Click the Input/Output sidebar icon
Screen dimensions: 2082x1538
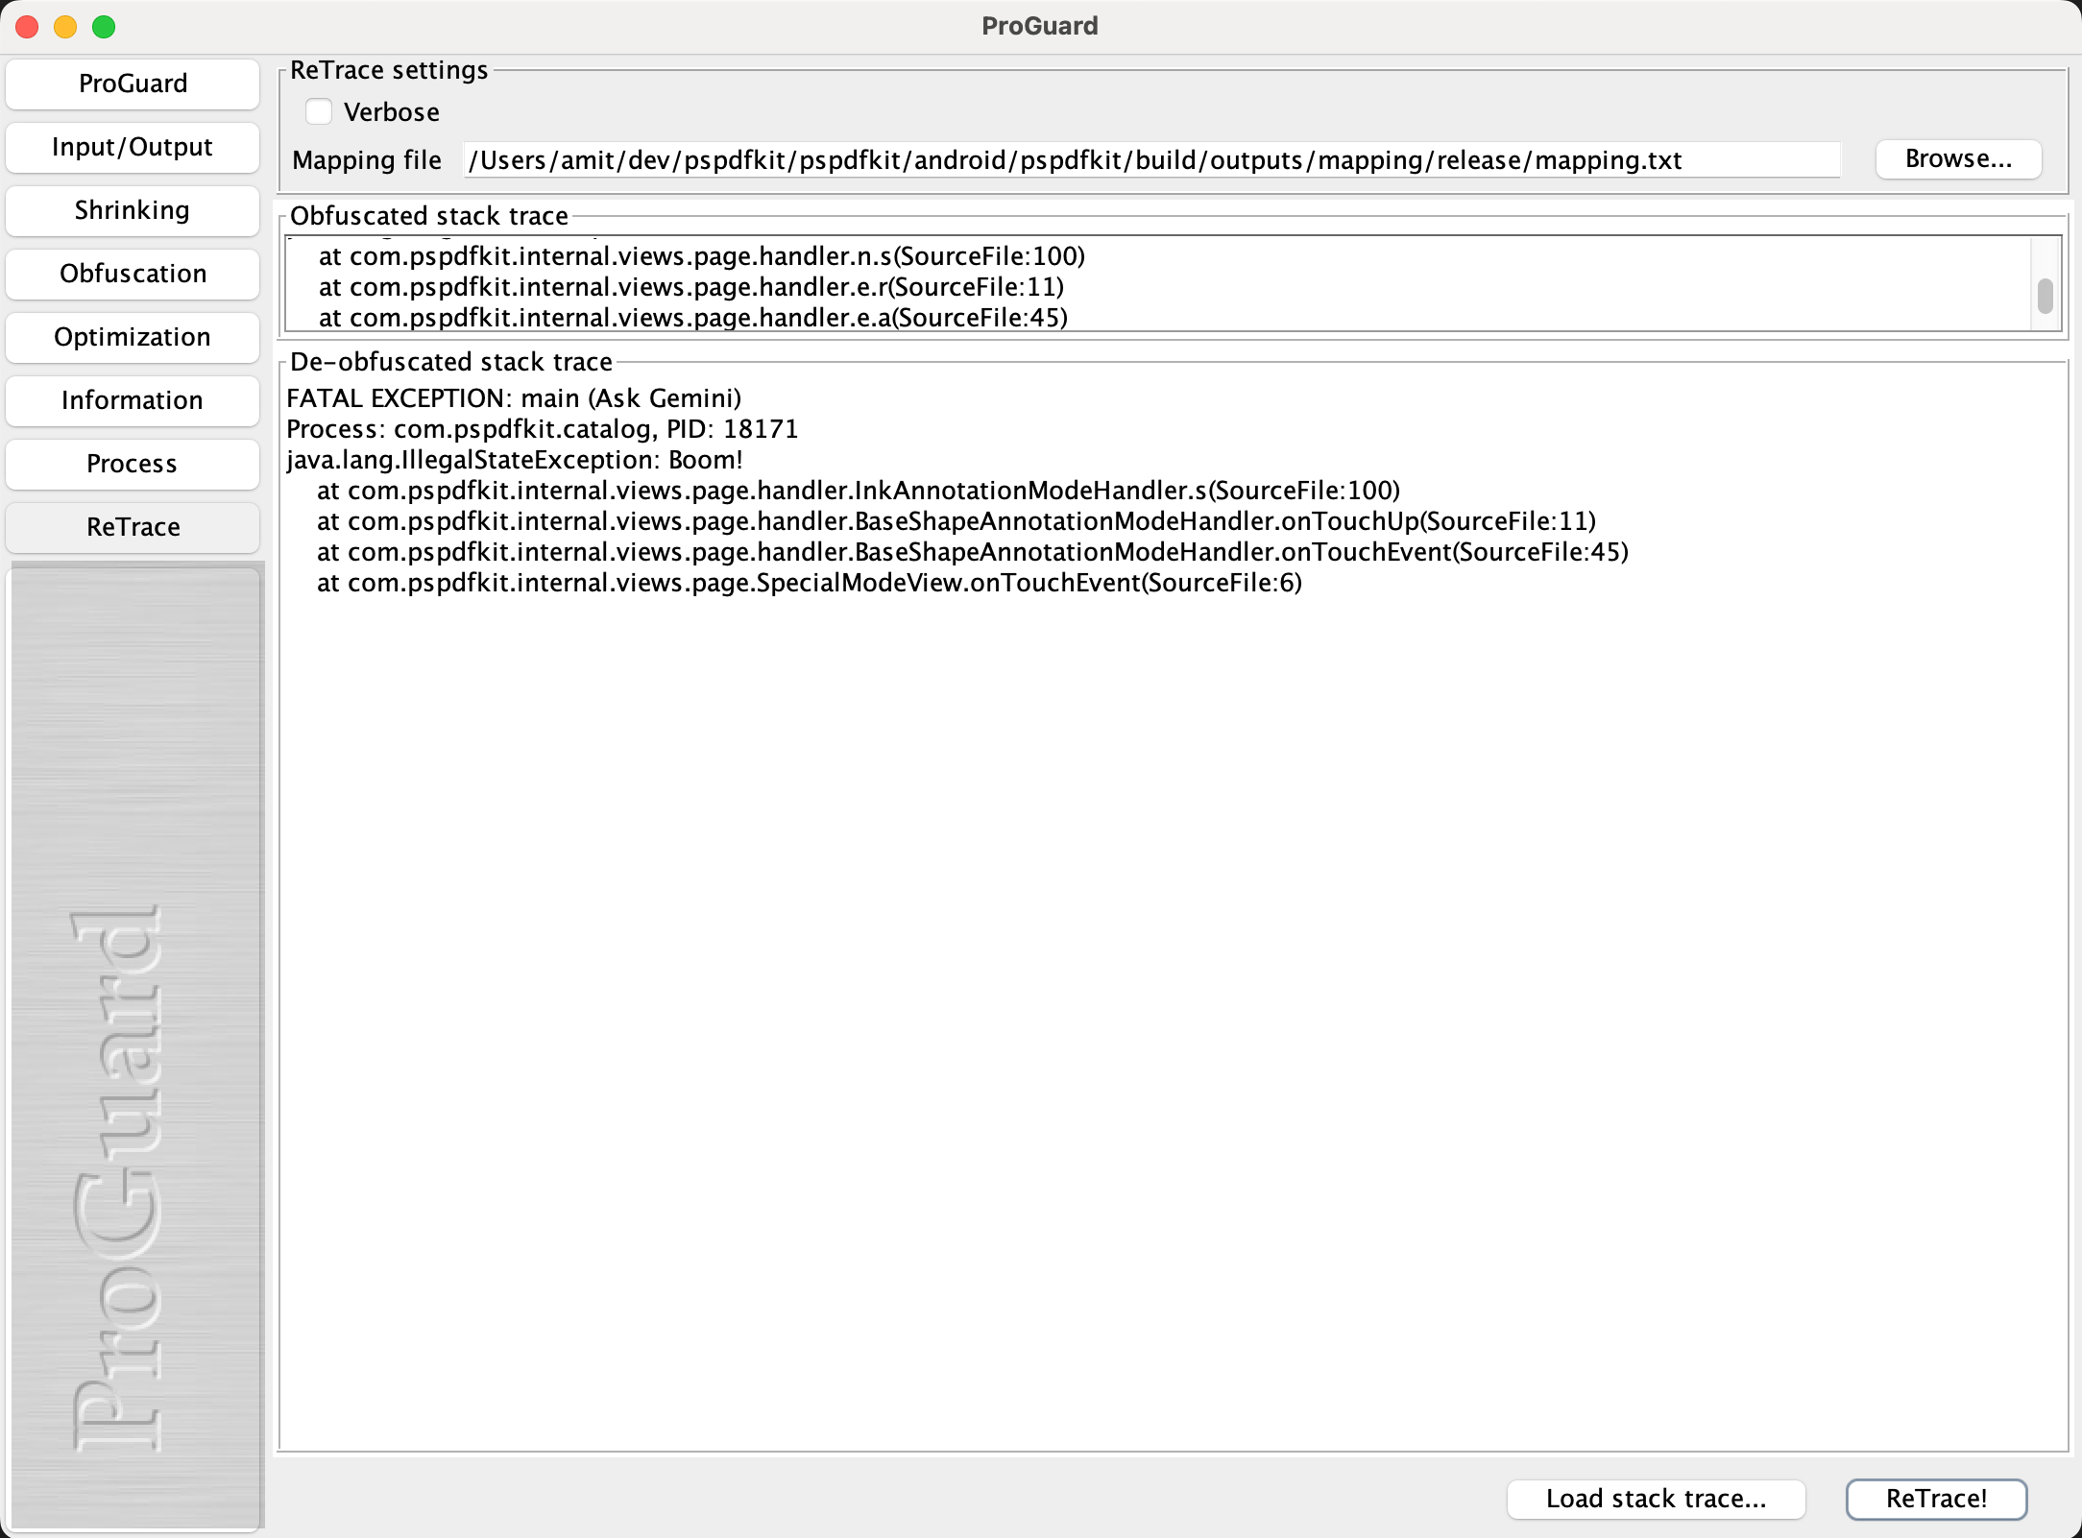(134, 145)
